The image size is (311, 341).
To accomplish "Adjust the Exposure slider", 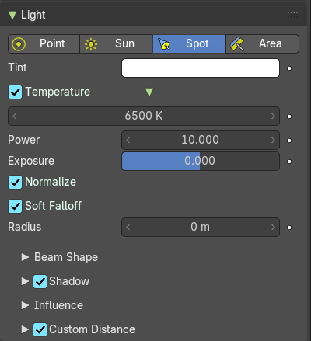I will coord(201,161).
